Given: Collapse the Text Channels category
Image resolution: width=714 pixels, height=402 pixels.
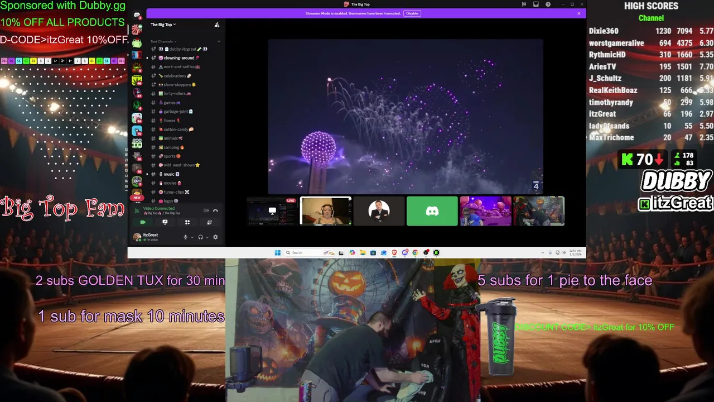Looking at the screenshot, I should pyautogui.click(x=163, y=41).
